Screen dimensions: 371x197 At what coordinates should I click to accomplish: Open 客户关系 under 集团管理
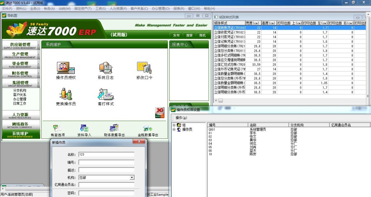20,95
